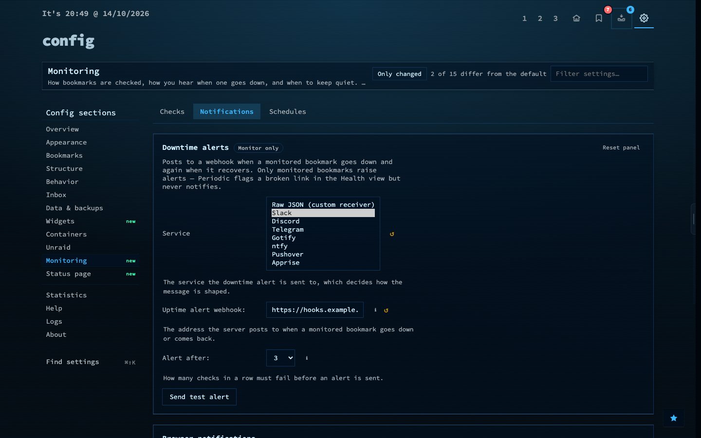Open the Behavior config section
Viewport: 701px width, 438px height.
point(91,182)
